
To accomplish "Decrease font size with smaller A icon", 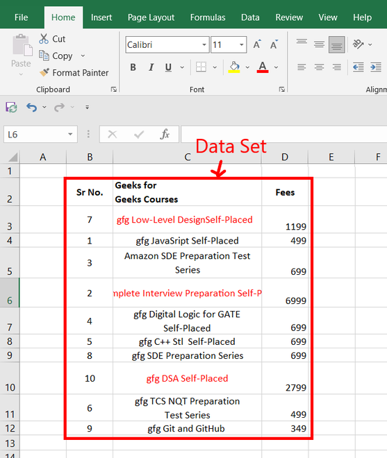I will click(x=274, y=44).
